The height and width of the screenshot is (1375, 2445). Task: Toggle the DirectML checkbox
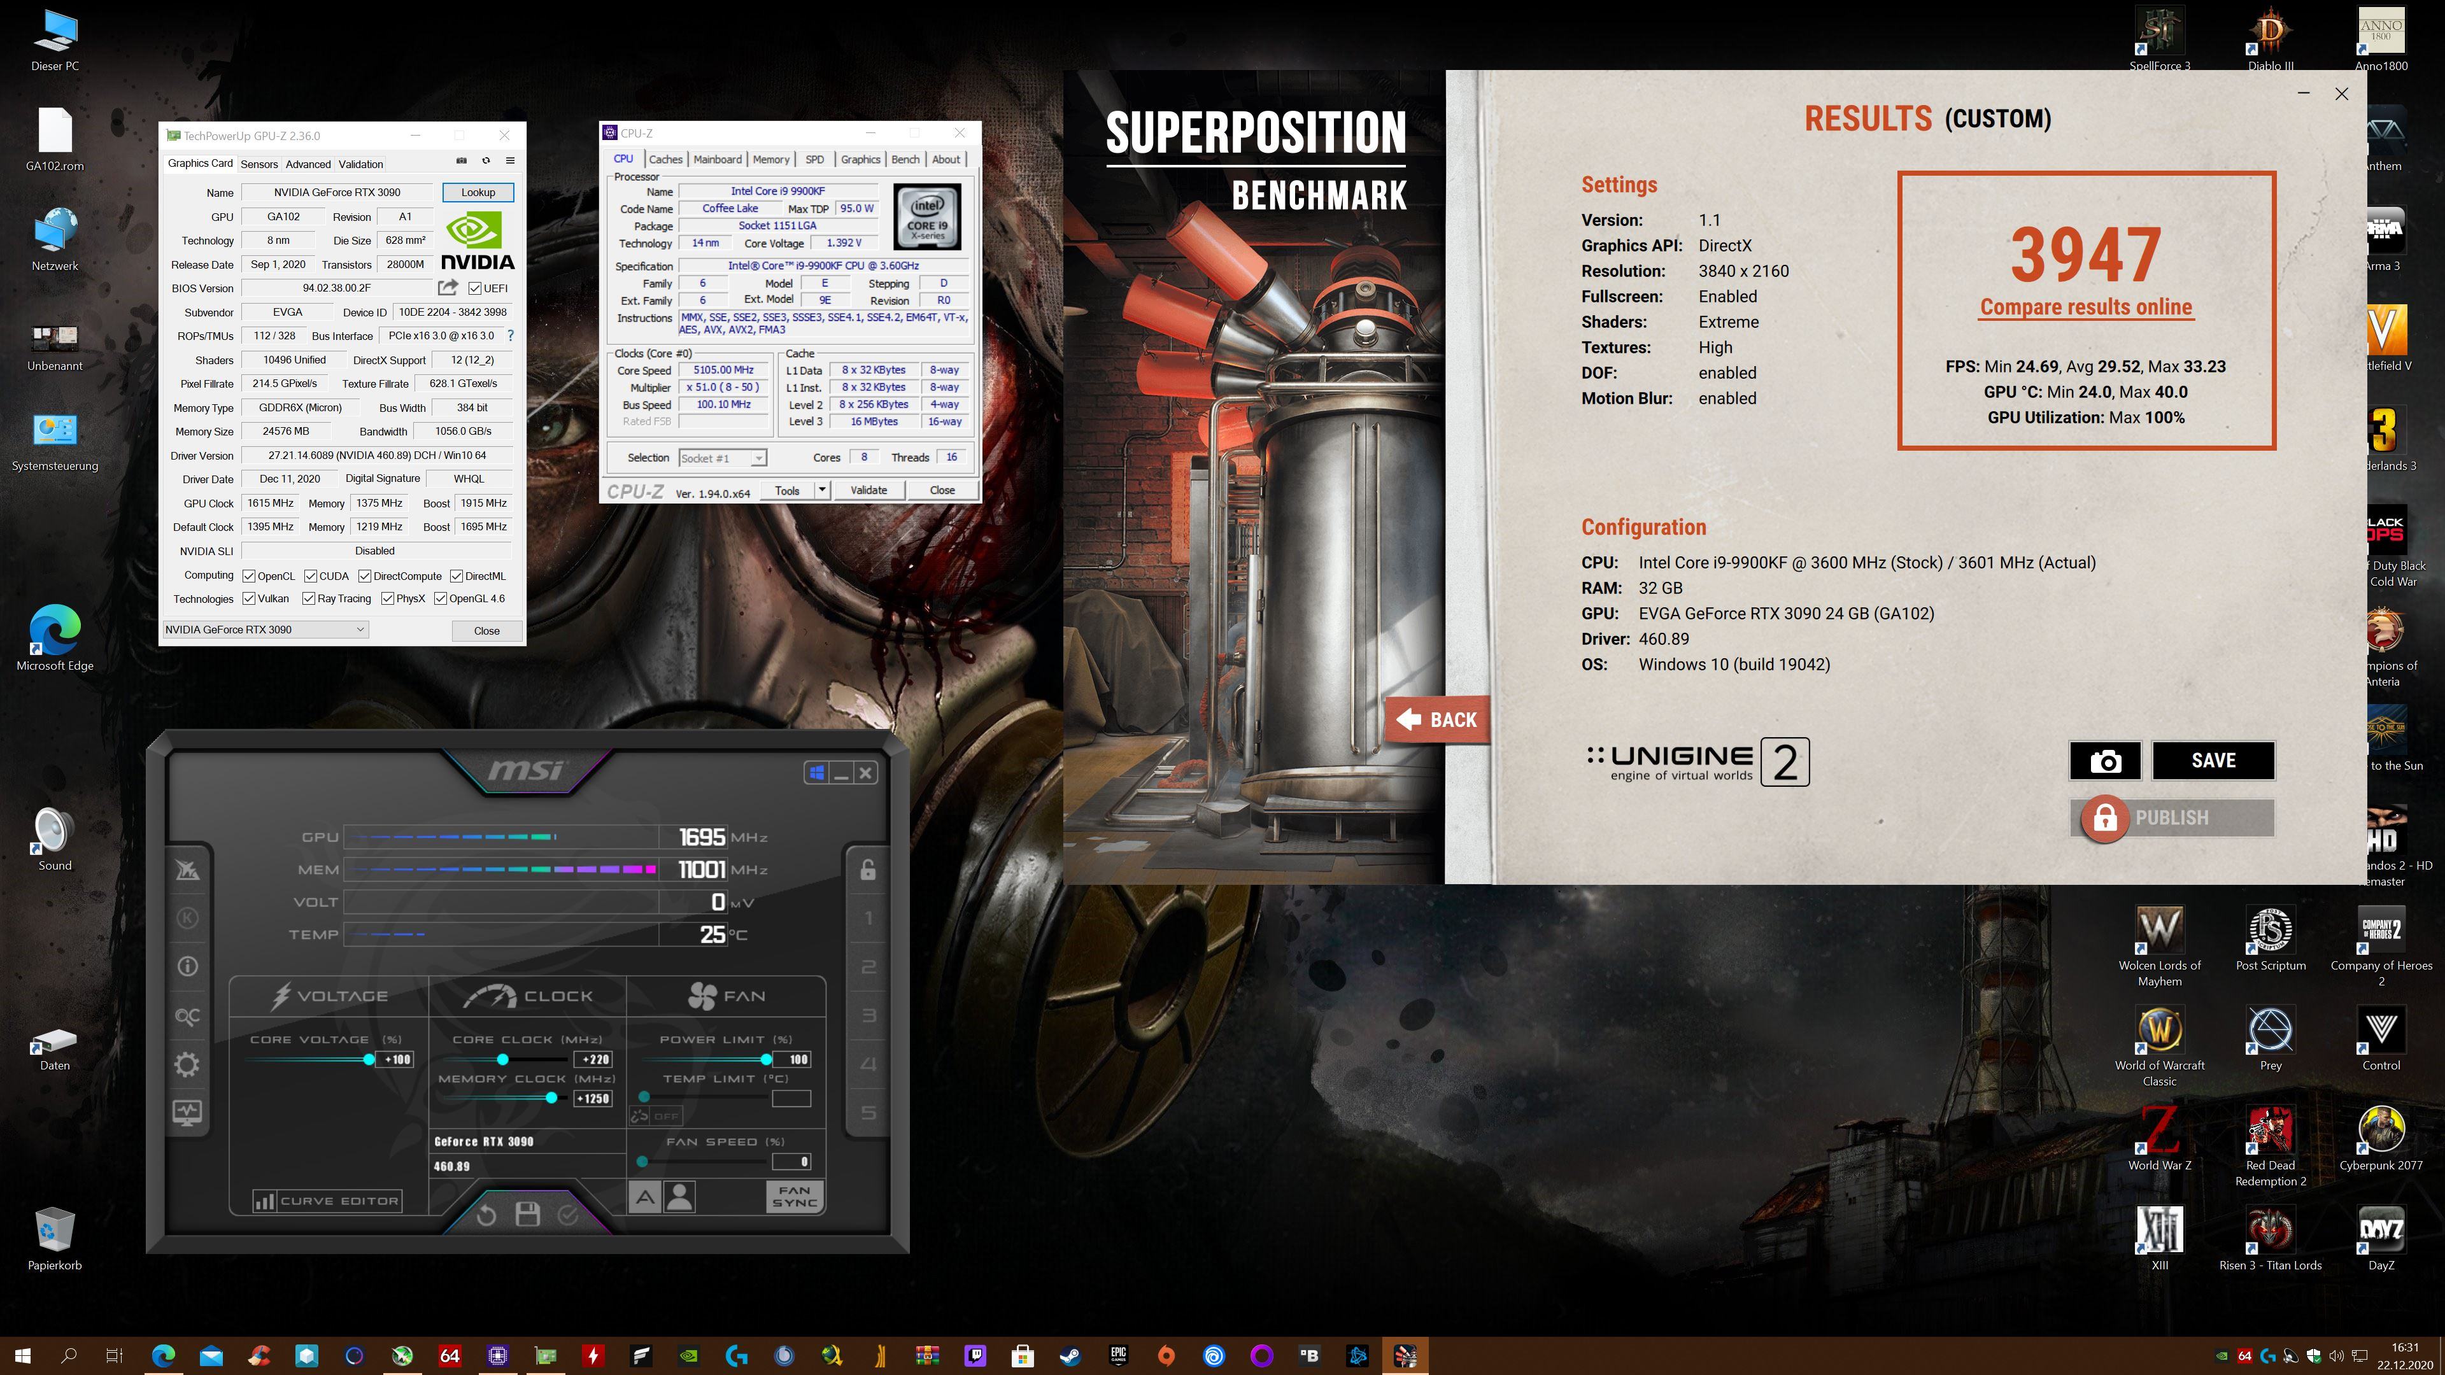(457, 576)
